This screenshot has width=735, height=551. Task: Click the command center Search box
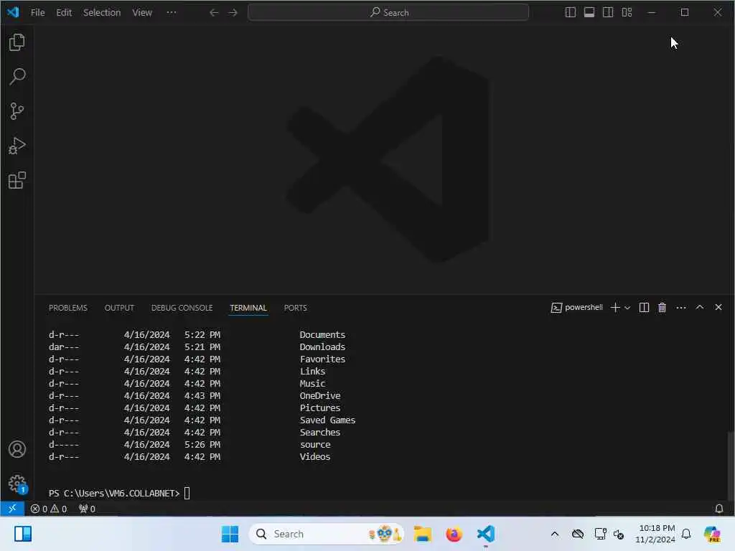(388, 13)
